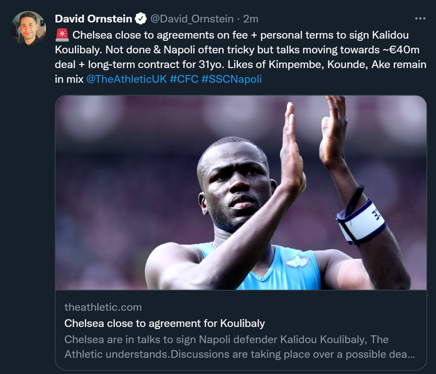Click the verified badge beside David Ornstein
Viewport: 436px width, 374px height.
[141, 19]
